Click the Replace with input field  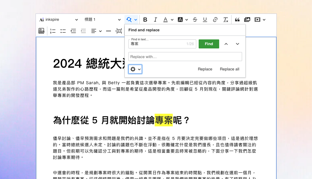[185, 57]
